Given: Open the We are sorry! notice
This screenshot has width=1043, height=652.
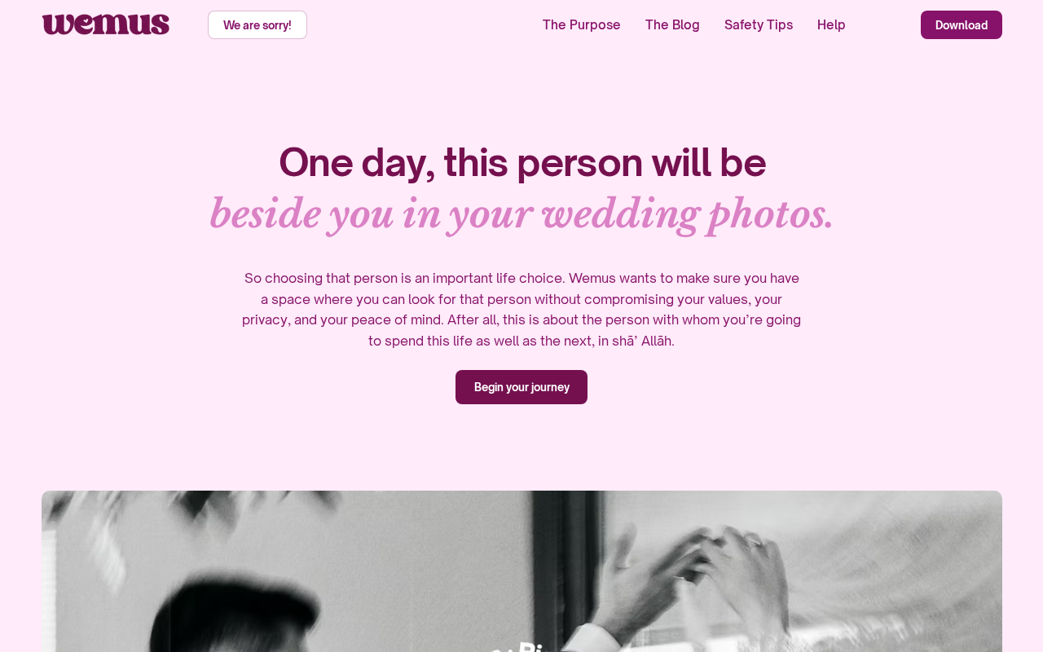Looking at the screenshot, I should (257, 24).
